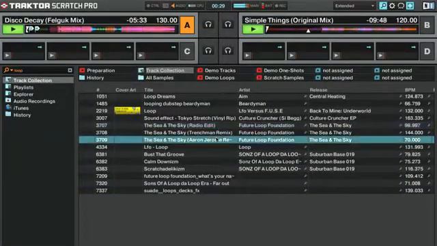Play Deck B Simple Things track

253,29
